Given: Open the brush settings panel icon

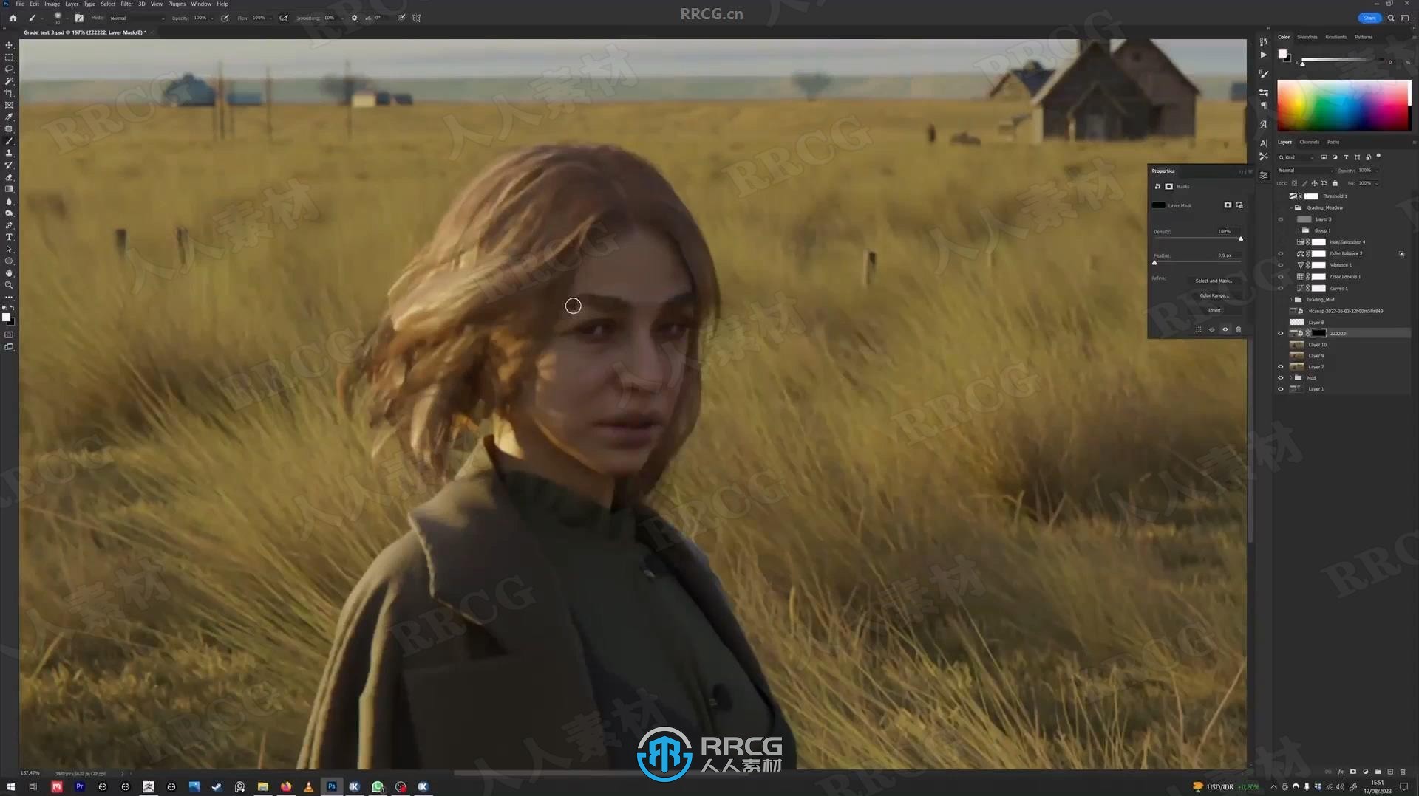Looking at the screenshot, I should click(x=79, y=18).
